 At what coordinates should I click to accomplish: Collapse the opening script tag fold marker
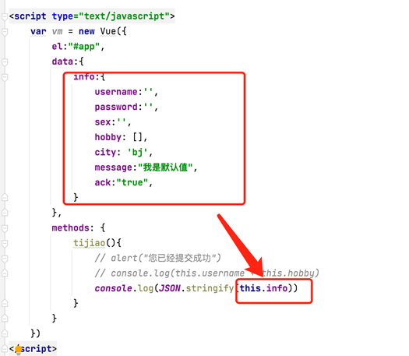(x=5, y=17)
